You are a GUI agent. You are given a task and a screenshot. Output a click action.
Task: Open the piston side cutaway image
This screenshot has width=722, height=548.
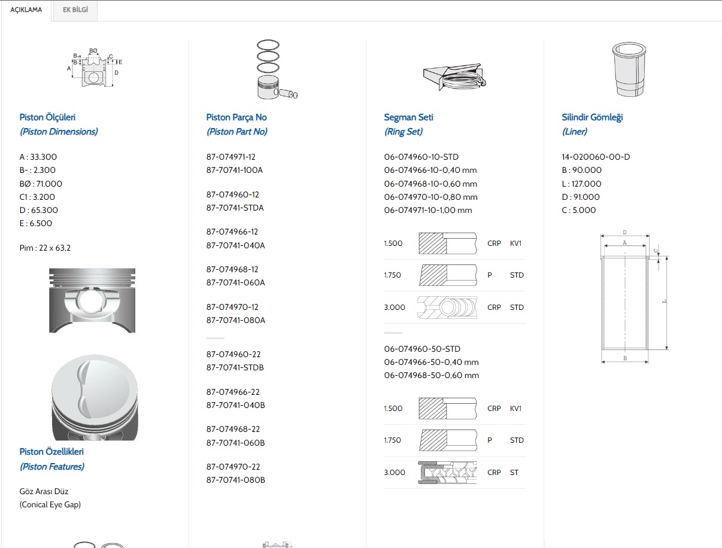click(x=92, y=300)
